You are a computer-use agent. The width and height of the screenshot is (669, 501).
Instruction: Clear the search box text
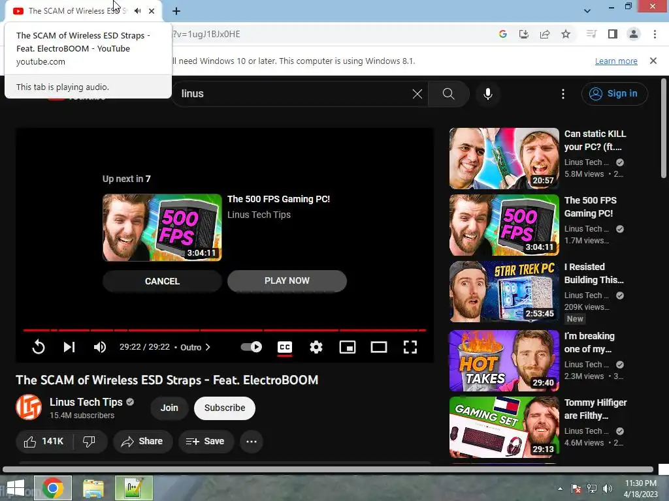pyautogui.click(x=417, y=94)
